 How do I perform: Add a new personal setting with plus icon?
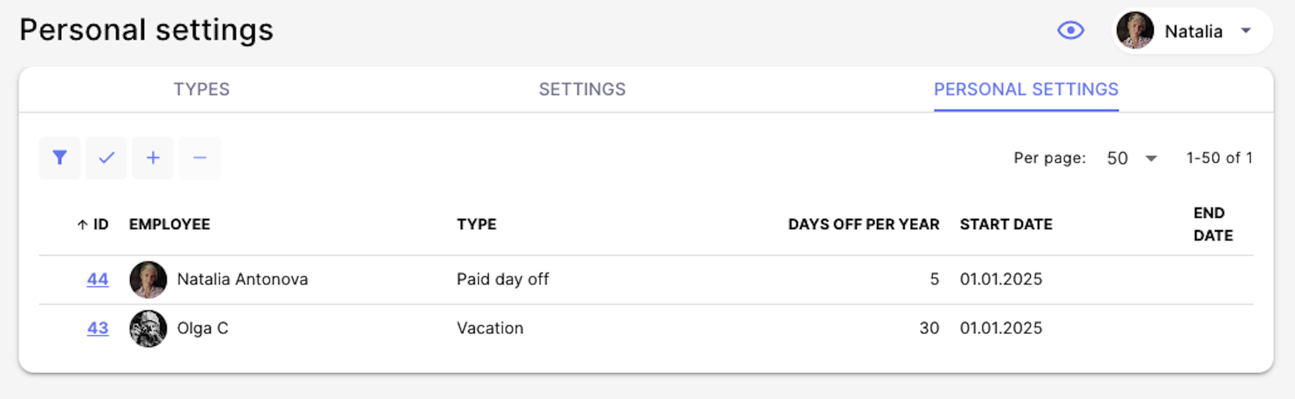153,157
